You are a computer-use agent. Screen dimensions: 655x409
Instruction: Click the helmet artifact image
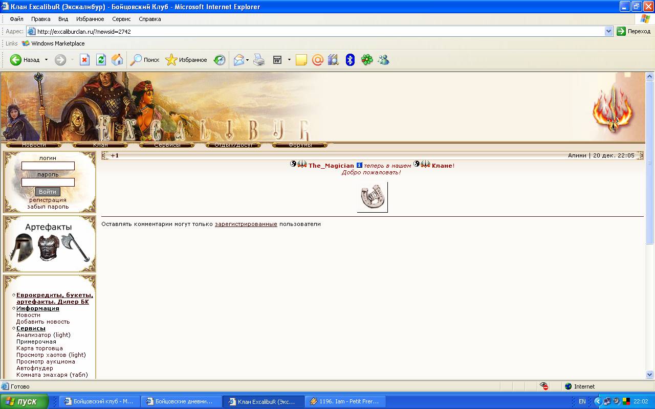tap(22, 248)
